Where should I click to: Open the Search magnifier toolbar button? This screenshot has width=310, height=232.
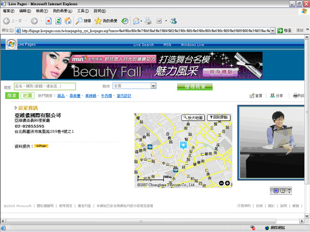point(83,21)
